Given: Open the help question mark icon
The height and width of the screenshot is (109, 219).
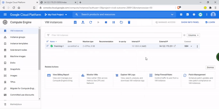Looking at the screenshot, I should click(194, 14).
